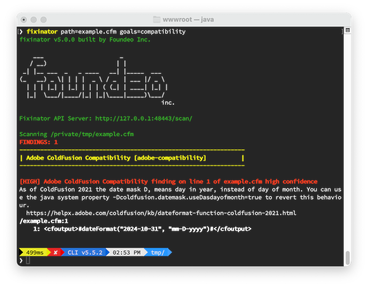Click the "-Dcoldfusion.datemask.useDasdayofmonth=true" property text

pyautogui.click(x=187, y=198)
